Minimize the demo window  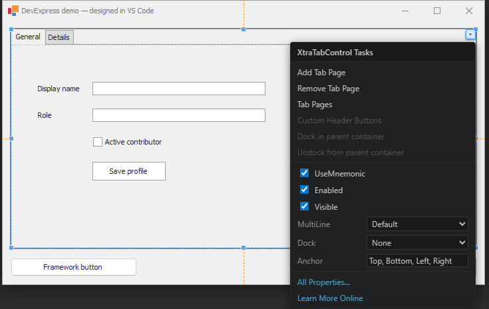(x=405, y=11)
